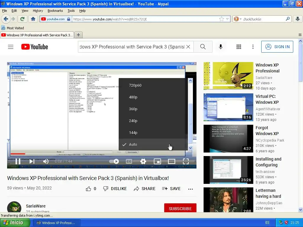303x227 pixels.
Task: Go back with the browser Back arrow
Action: pos(6,19)
